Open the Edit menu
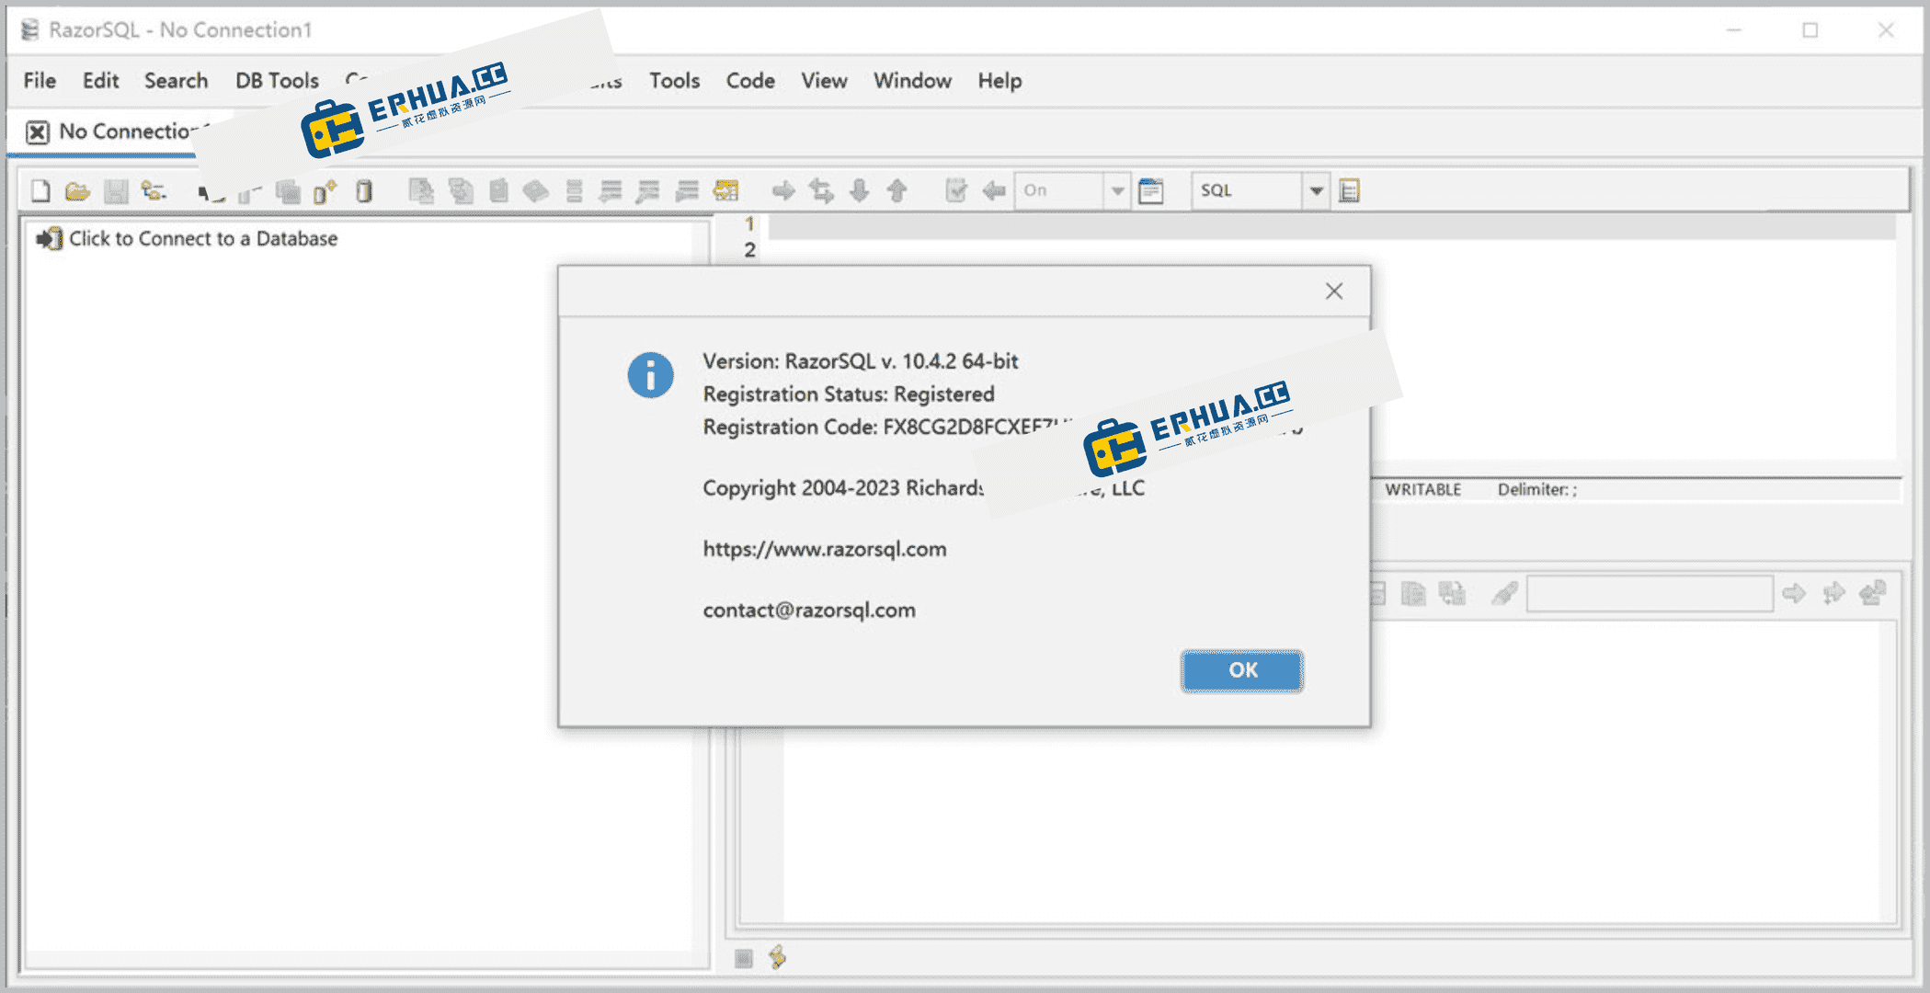The image size is (1930, 993). tap(100, 81)
